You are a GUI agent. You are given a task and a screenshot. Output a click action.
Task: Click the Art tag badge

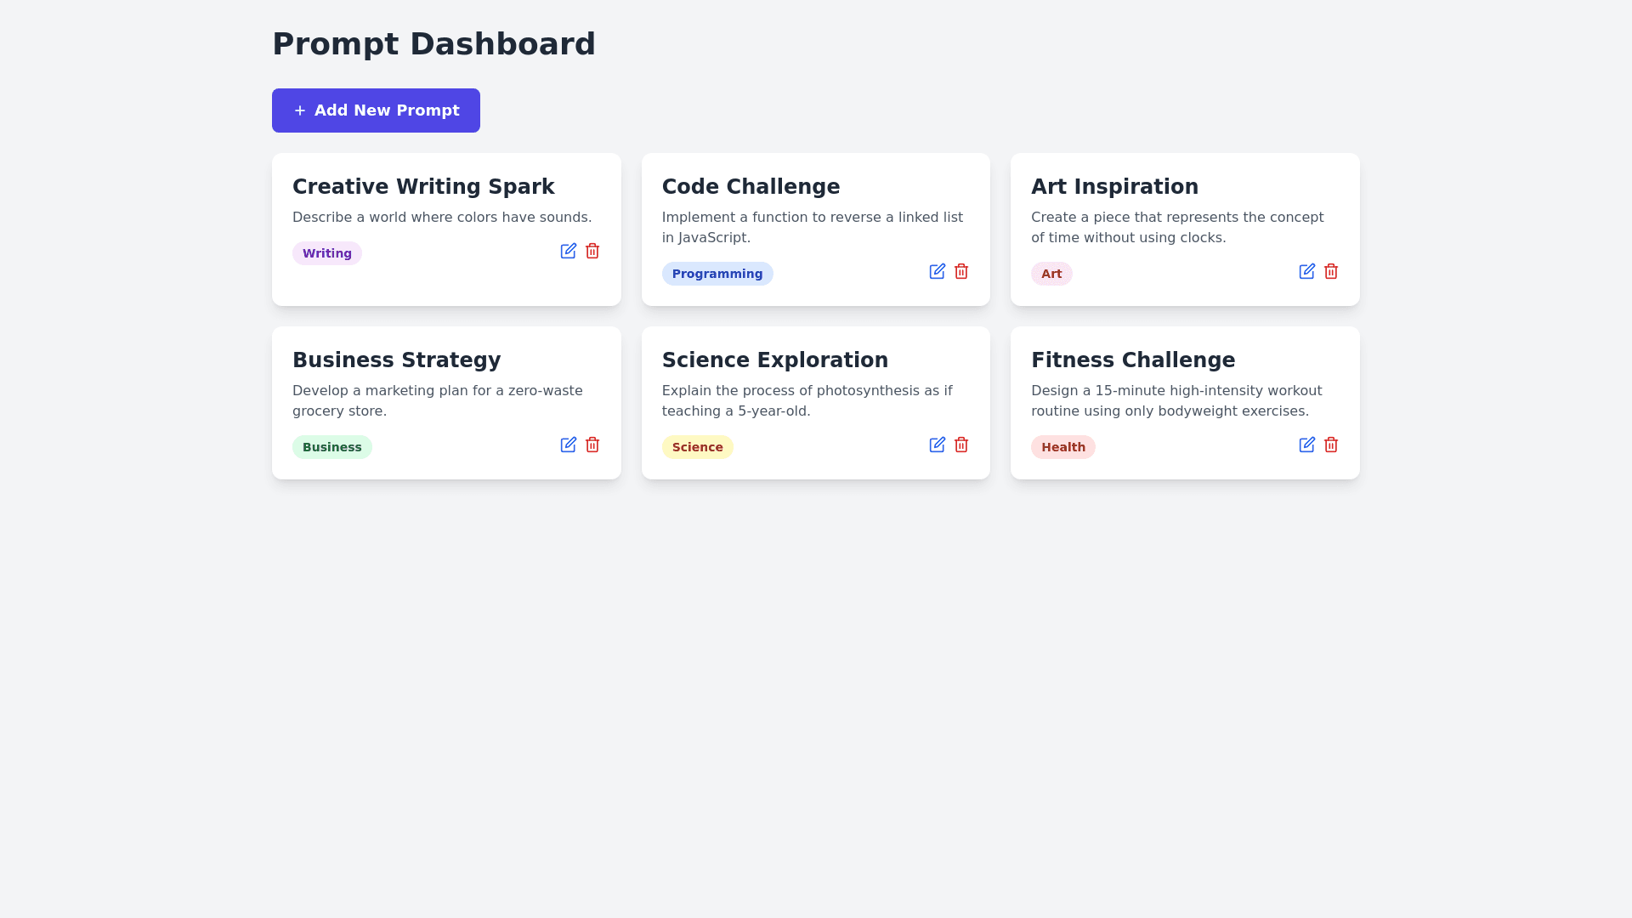[1051, 274]
